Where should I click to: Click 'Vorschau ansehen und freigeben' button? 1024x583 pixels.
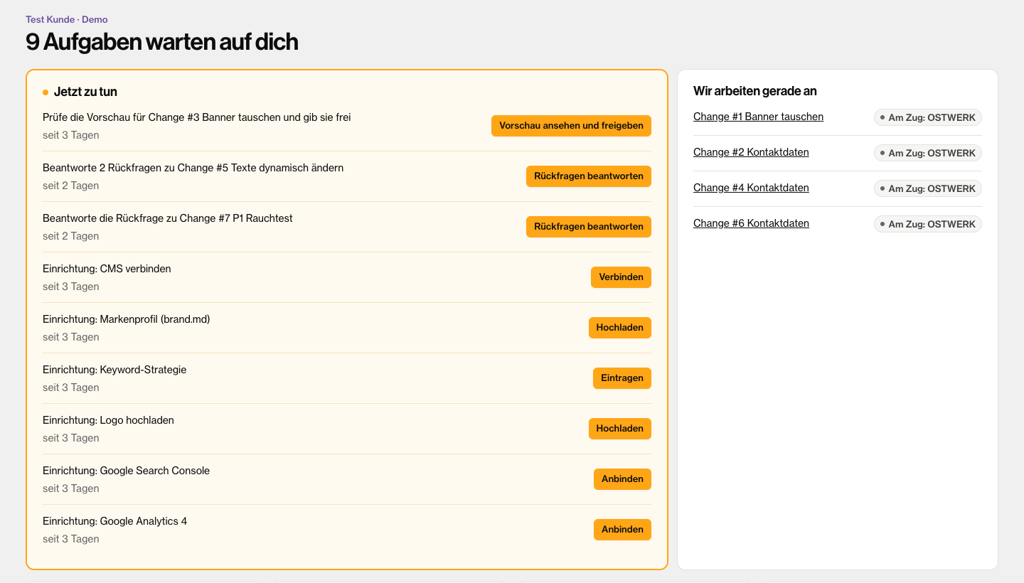point(571,126)
